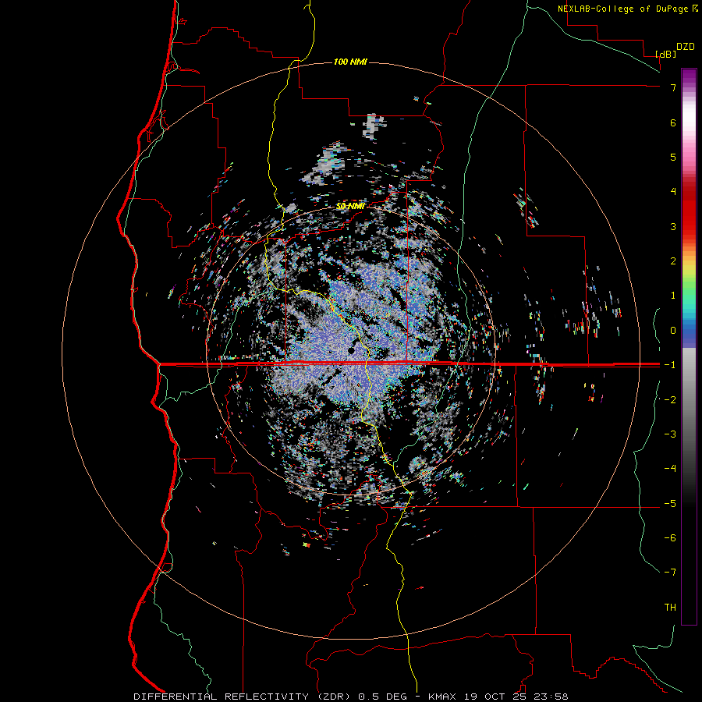Click the -7 value on color scale
702x702 pixels.
(670, 573)
